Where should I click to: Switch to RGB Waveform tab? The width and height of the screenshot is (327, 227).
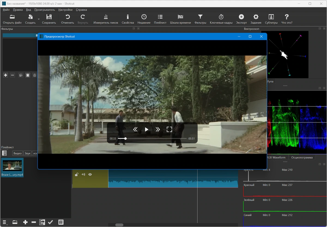(276, 157)
